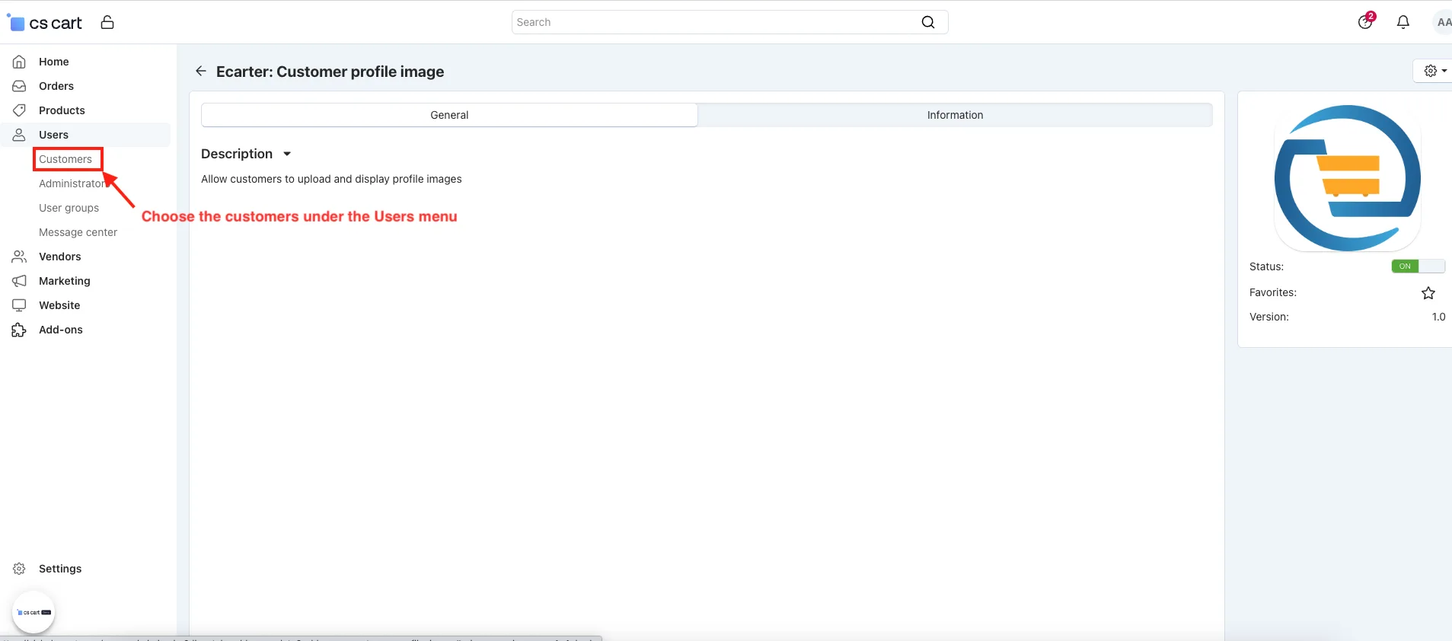
Task: Click the Settings gear icon in sidebar
Action: pos(19,569)
